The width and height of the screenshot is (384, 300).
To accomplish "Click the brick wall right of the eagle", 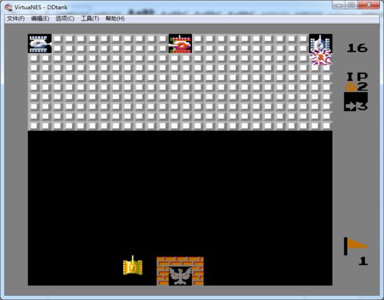I will tap(198, 271).
